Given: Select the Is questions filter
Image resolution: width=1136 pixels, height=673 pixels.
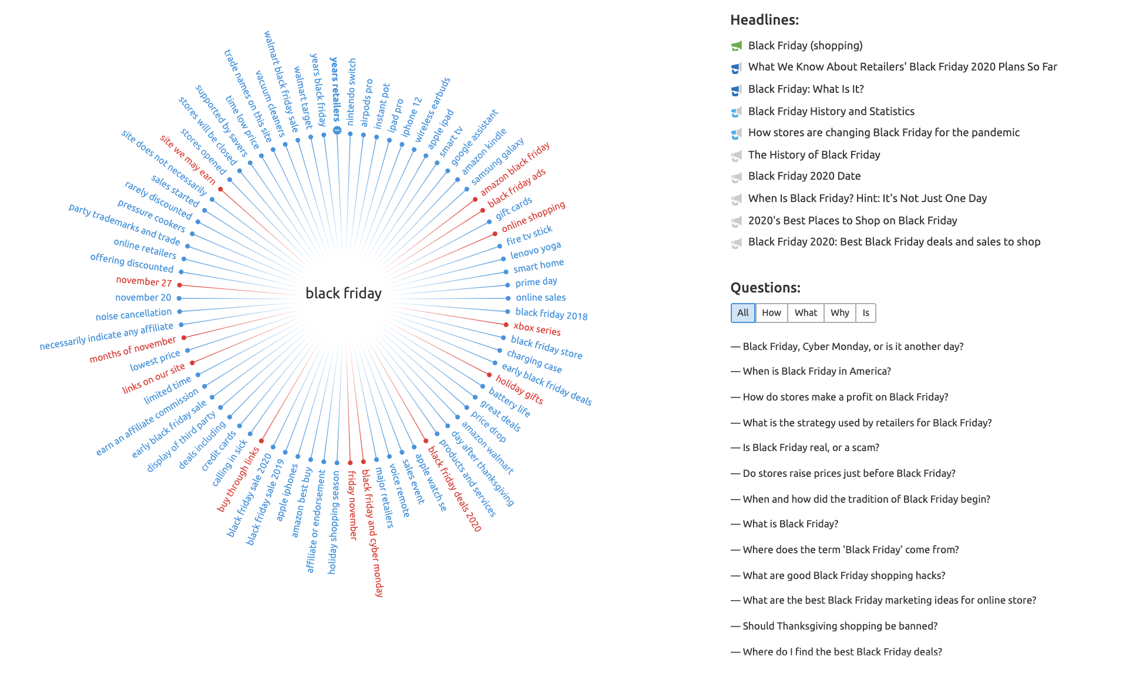Looking at the screenshot, I should [865, 313].
